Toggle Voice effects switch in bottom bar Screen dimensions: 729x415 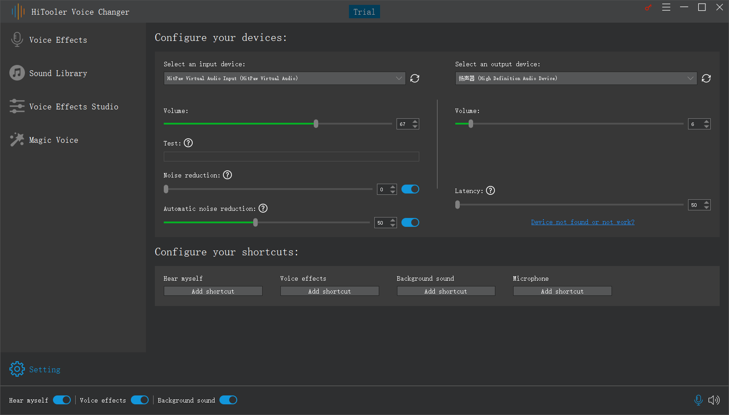tap(140, 400)
